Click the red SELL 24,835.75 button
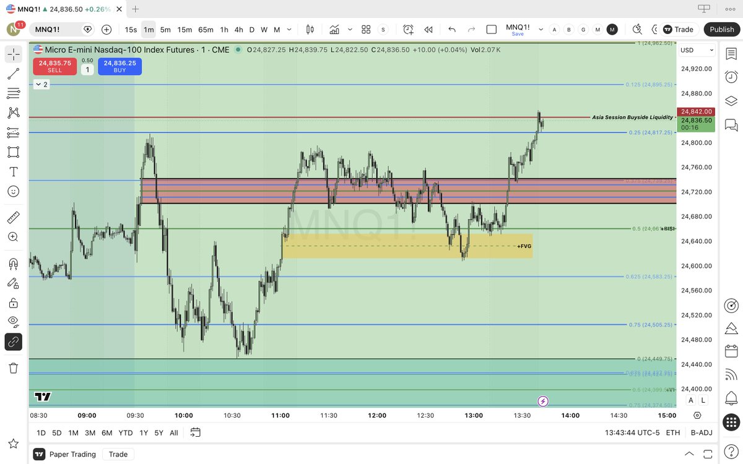The image size is (743, 464). [x=54, y=66]
